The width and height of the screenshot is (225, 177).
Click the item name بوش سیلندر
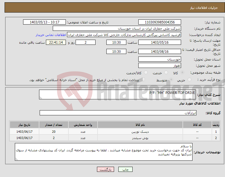pyautogui.click(x=140, y=138)
